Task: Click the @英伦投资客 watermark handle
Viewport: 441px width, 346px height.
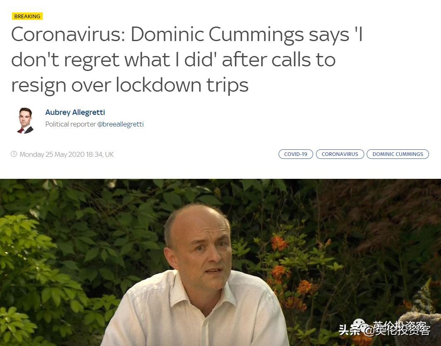Action: point(397,329)
